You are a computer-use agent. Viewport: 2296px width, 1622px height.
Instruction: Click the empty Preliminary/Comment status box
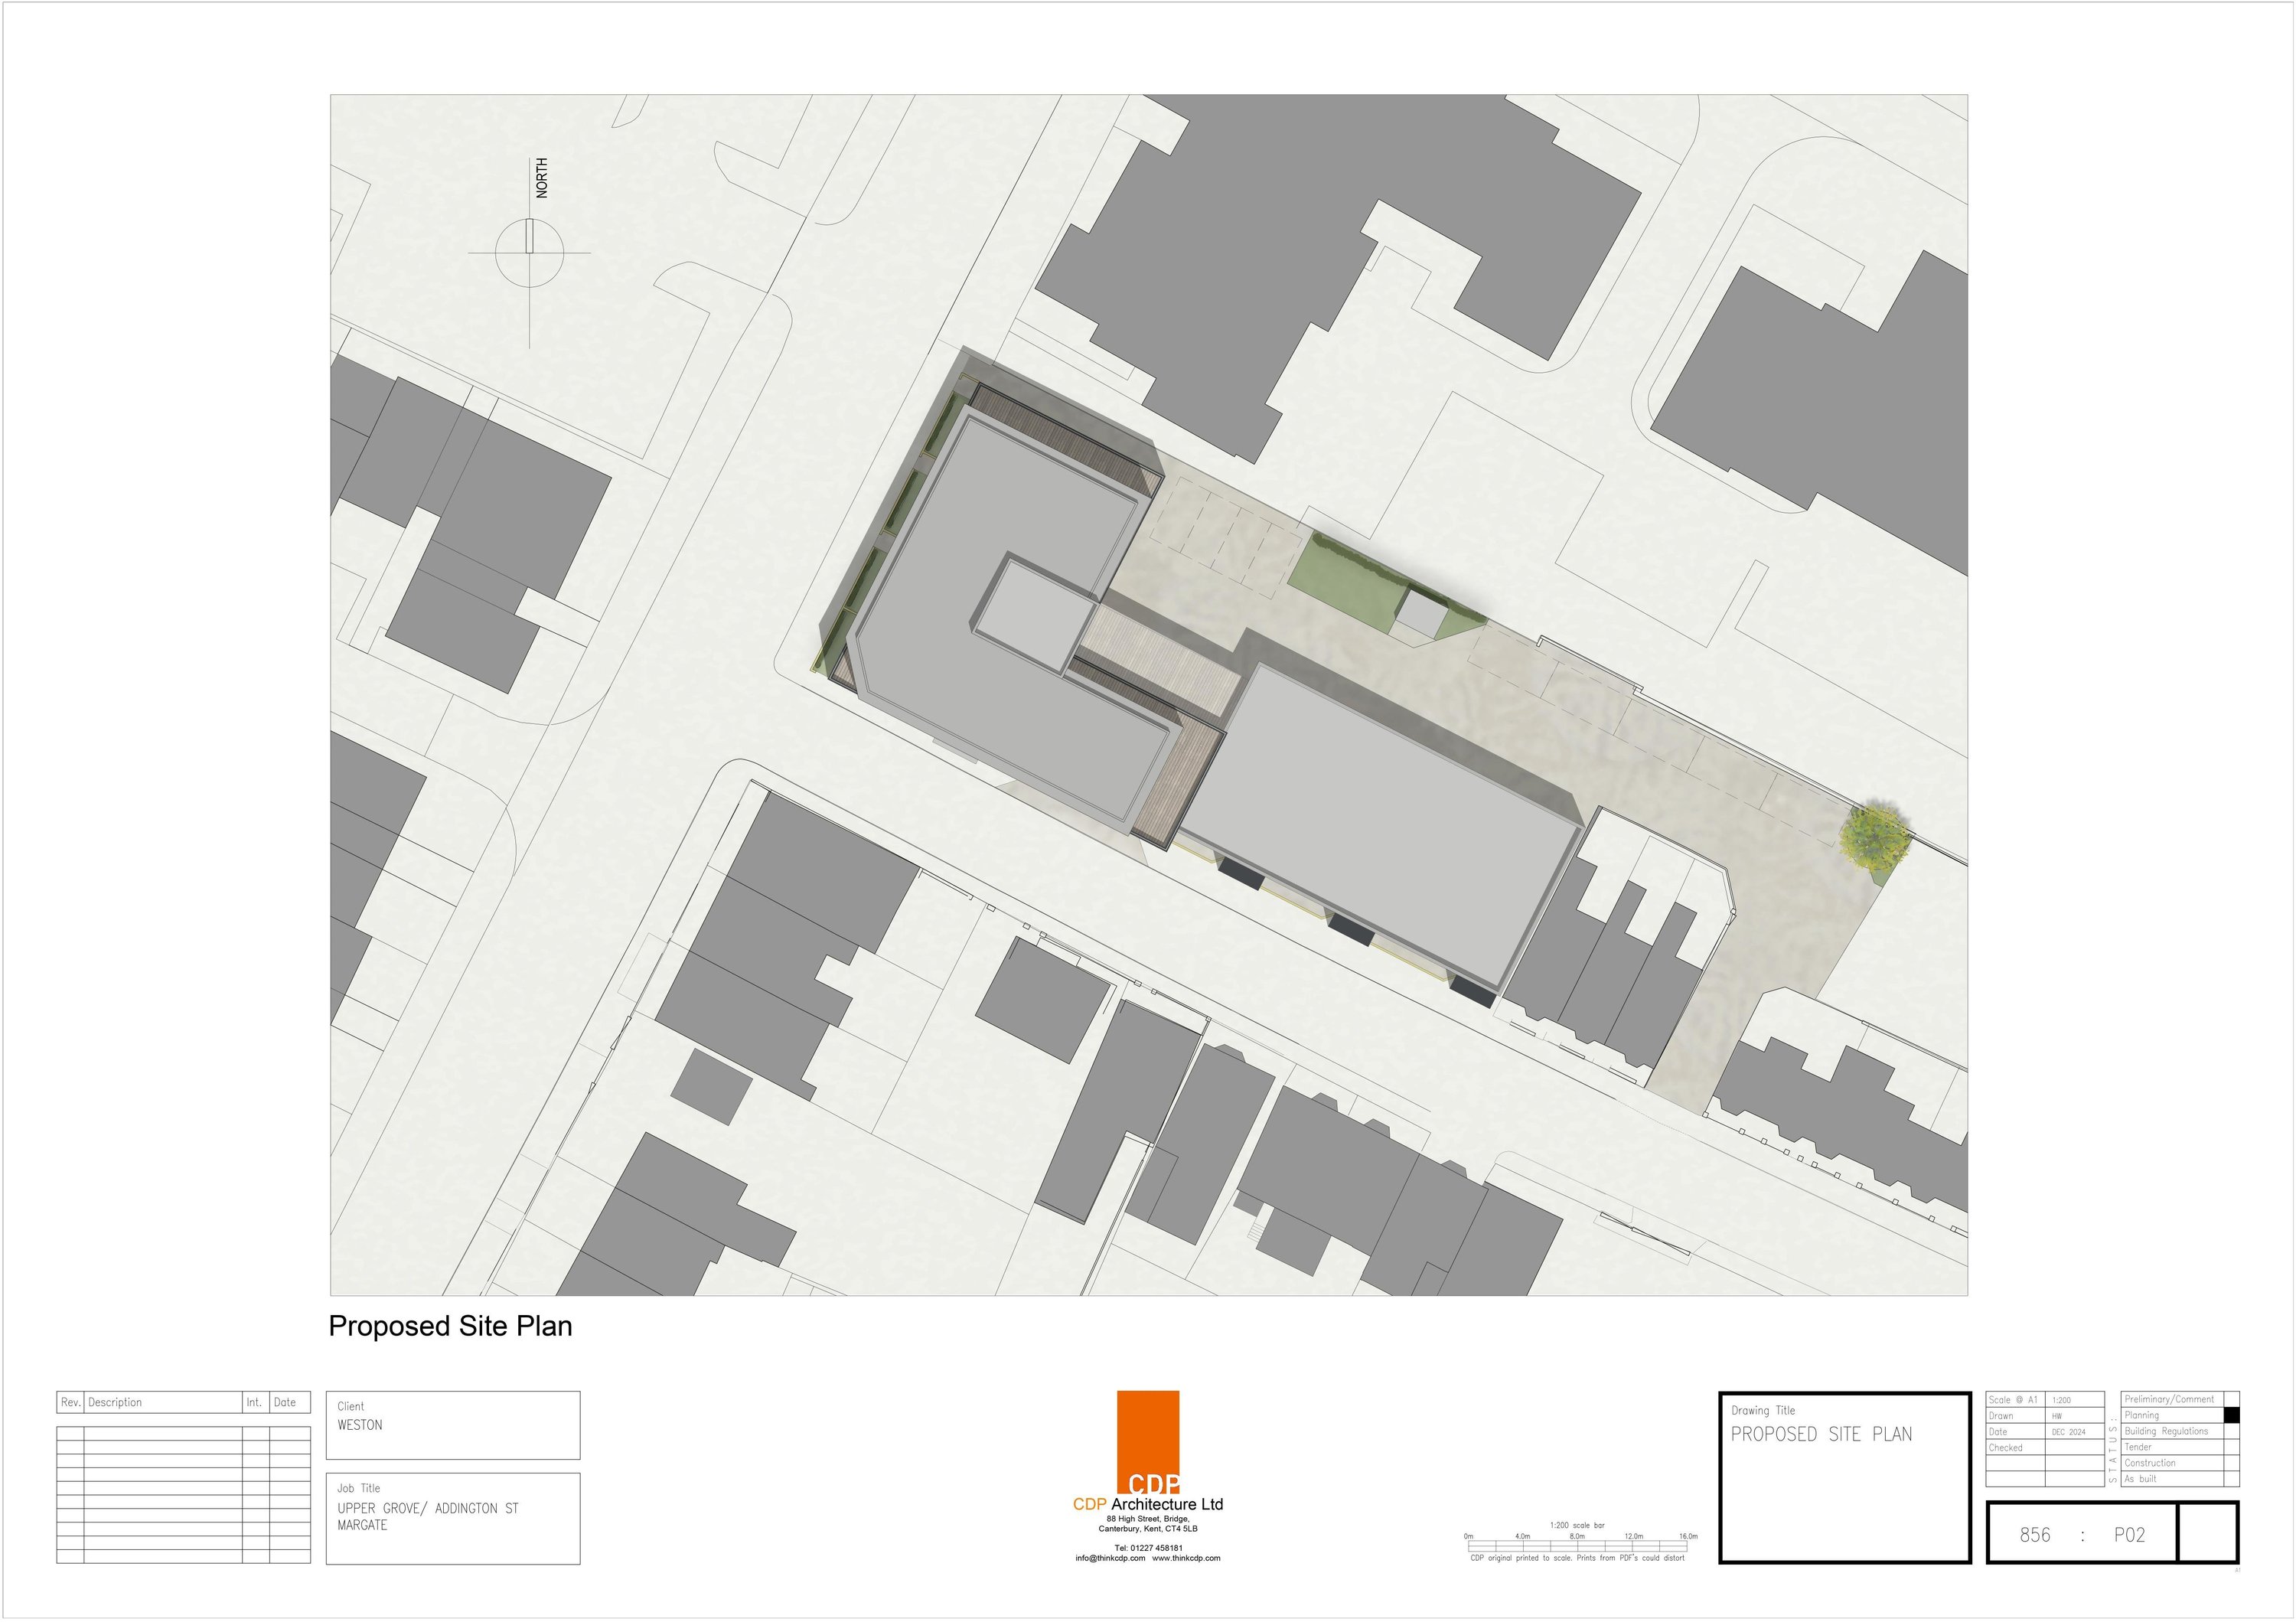click(x=2231, y=1399)
